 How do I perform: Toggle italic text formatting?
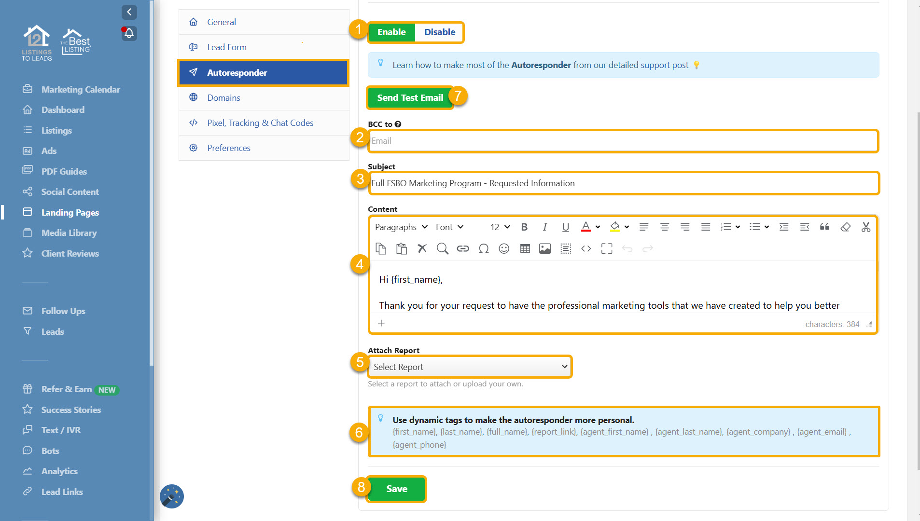(x=544, y=227)
